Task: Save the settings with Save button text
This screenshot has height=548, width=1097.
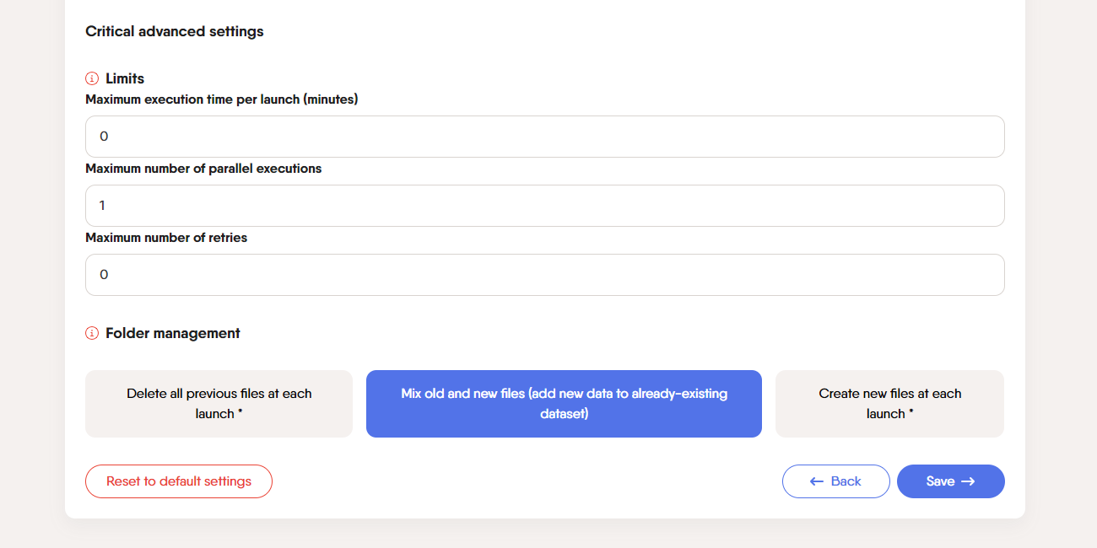Action: pos(940,481)
